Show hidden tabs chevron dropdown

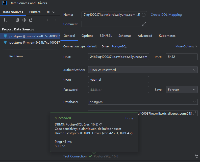pyautogui.click(x=54, y=12)
